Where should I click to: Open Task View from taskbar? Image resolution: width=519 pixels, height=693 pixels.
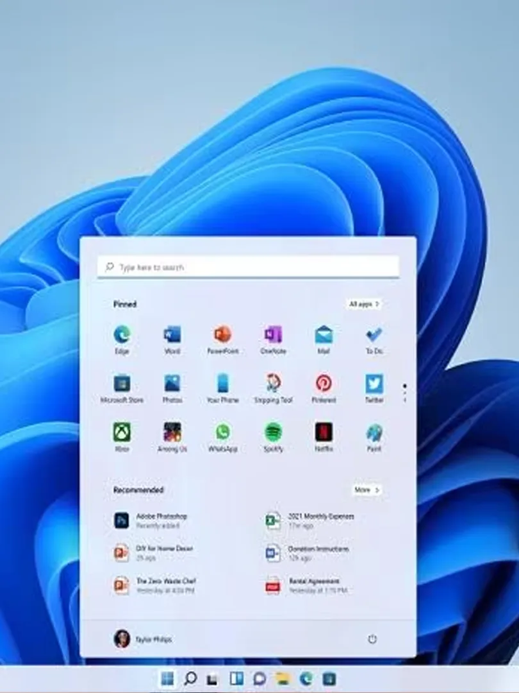pos(213,678)
